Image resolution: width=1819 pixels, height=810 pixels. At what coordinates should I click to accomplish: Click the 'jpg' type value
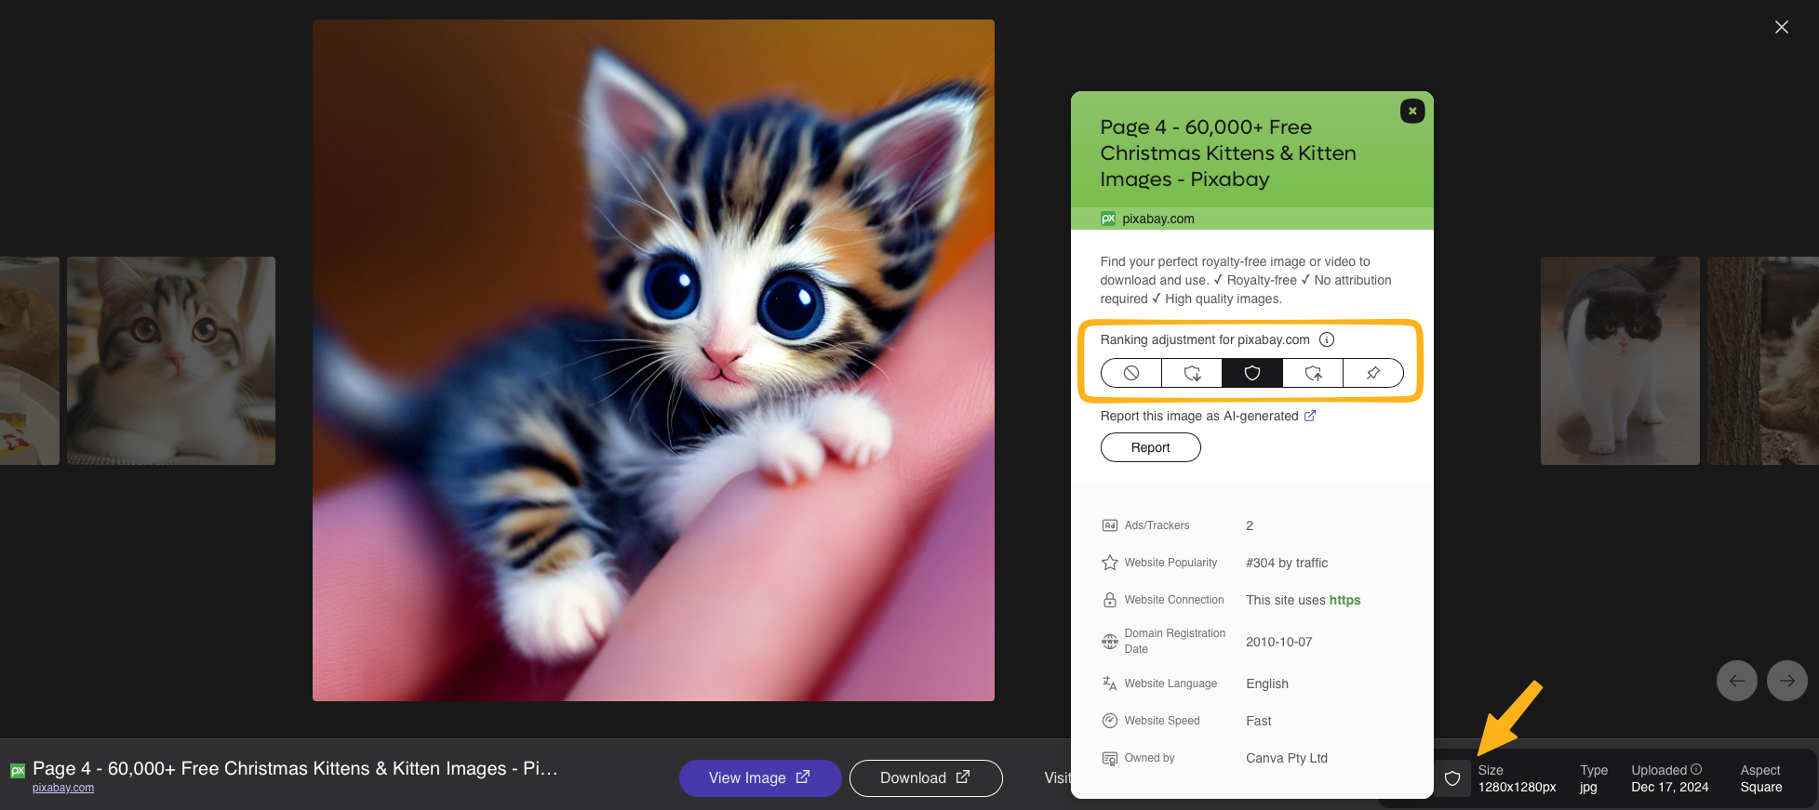[x=1588, y=787]
